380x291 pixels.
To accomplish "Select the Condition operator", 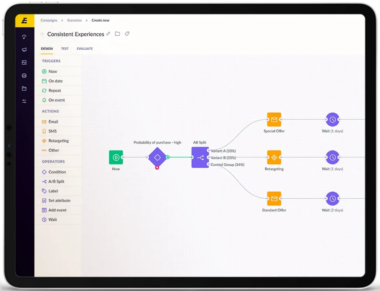I will tap(58, 172).
